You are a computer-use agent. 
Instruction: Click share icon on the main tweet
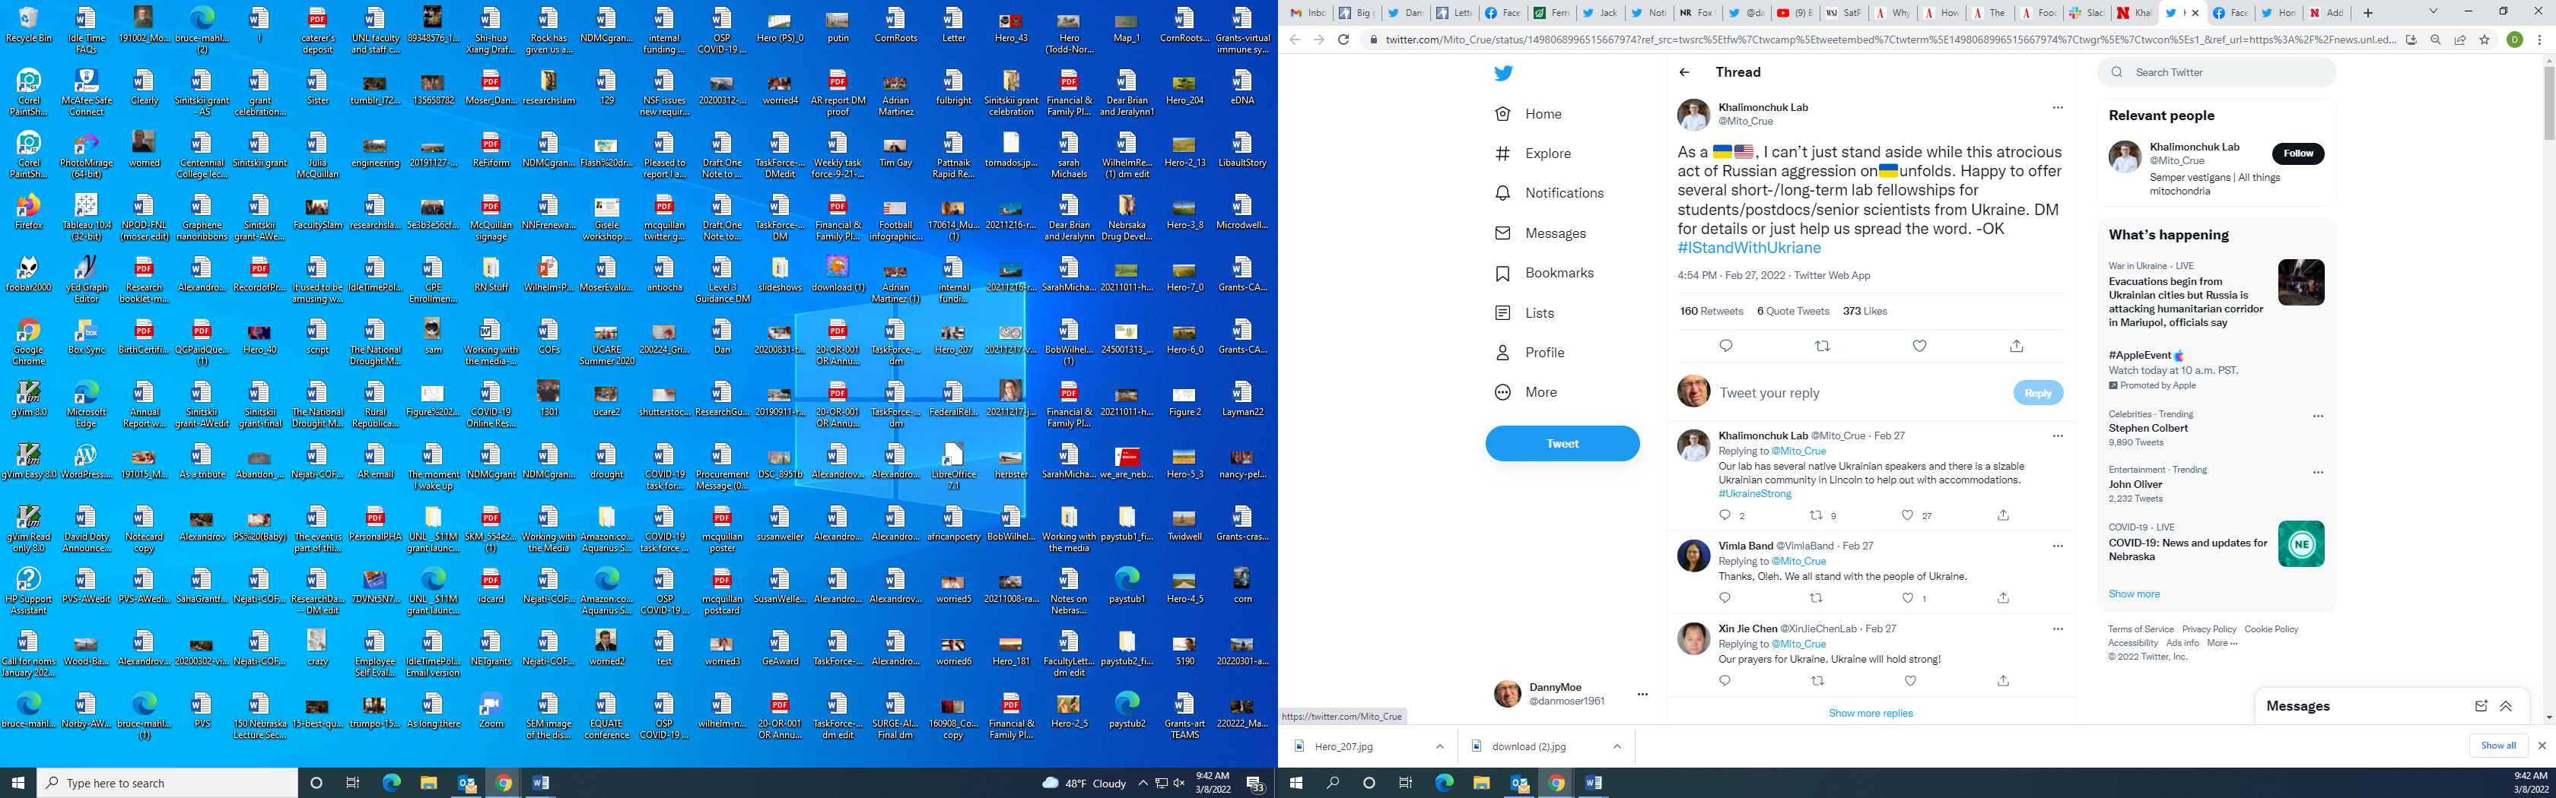pos(2015,346)
